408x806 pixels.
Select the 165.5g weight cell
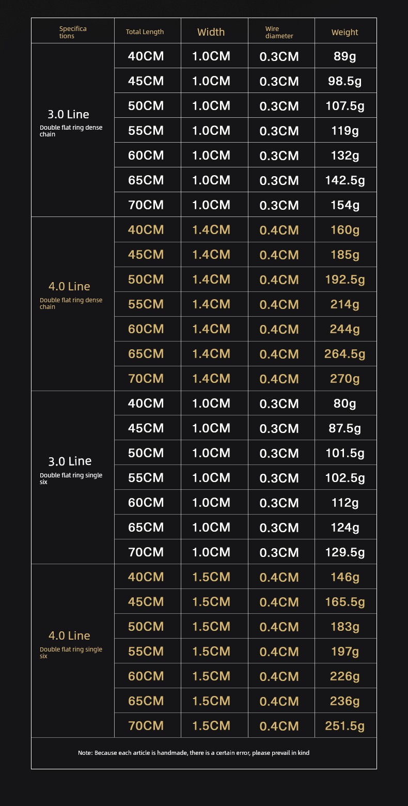[x=345, y=602]
